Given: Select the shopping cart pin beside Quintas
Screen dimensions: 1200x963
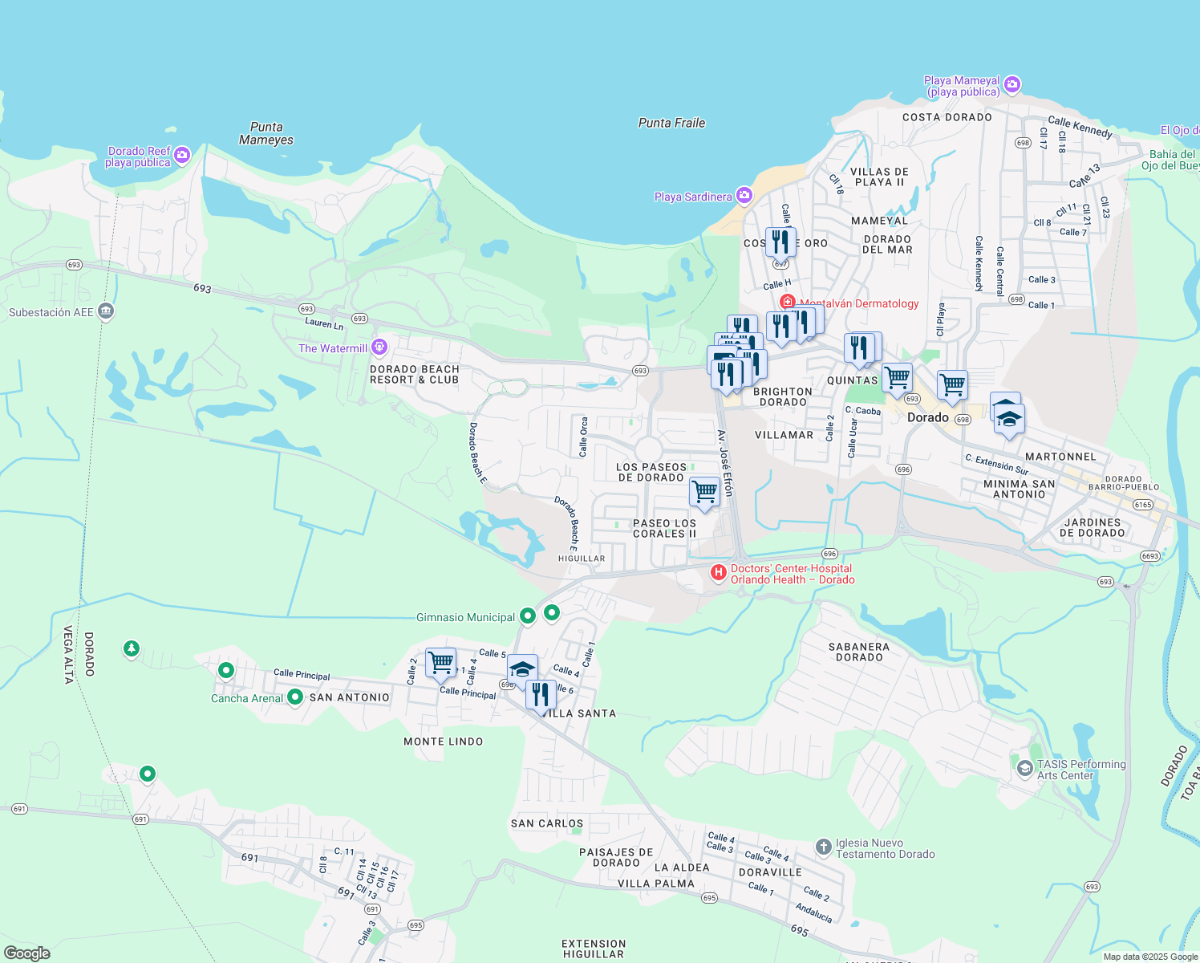Looking at the screenshot, I should [897, 379].
